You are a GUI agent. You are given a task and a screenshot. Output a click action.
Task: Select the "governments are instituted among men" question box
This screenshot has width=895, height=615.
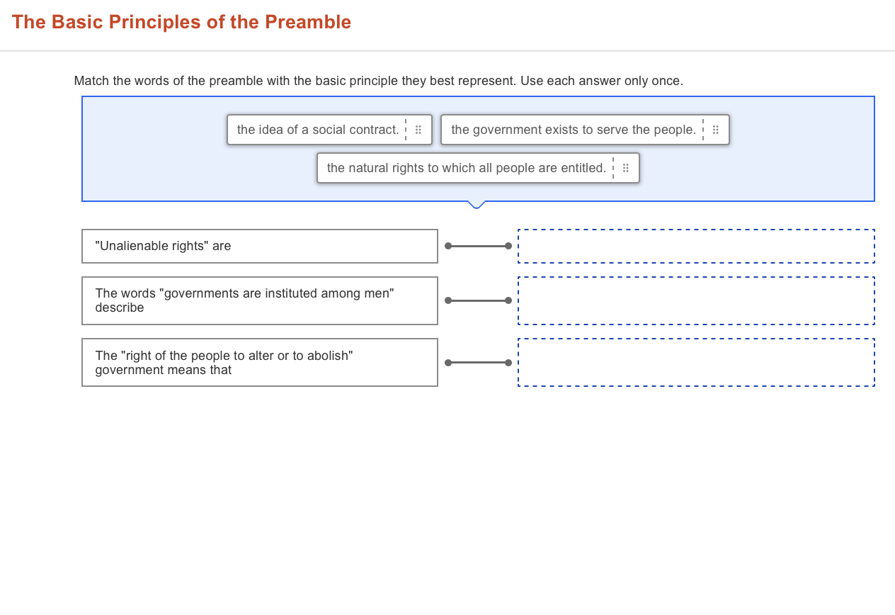pyautogui.click(x=260, y=300)
